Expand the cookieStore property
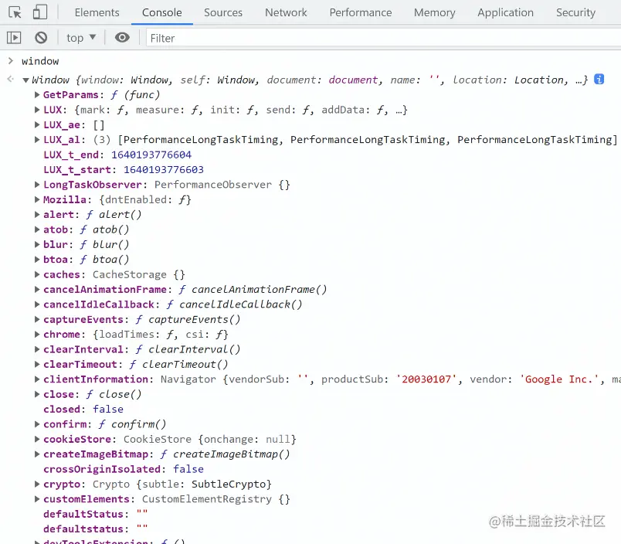This screenshot has width=621, height=544. click(x=36, y=439)
